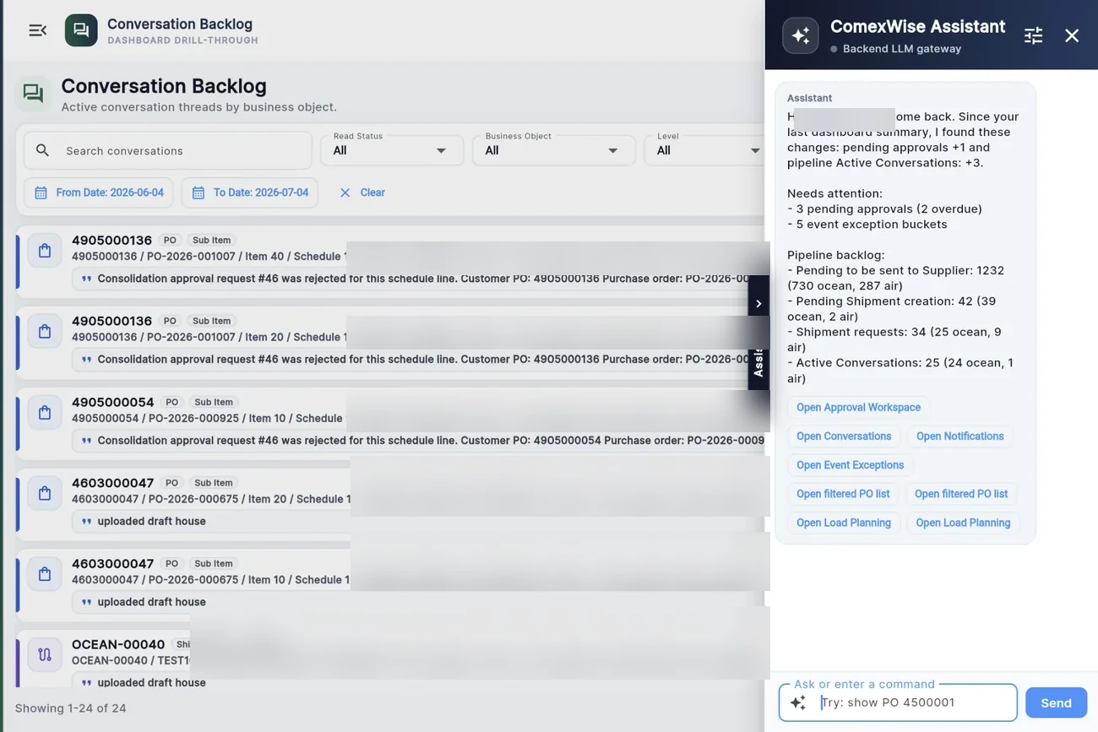Click PO tag on 4603000047 Item 20 row

click(x=171, y=483)
